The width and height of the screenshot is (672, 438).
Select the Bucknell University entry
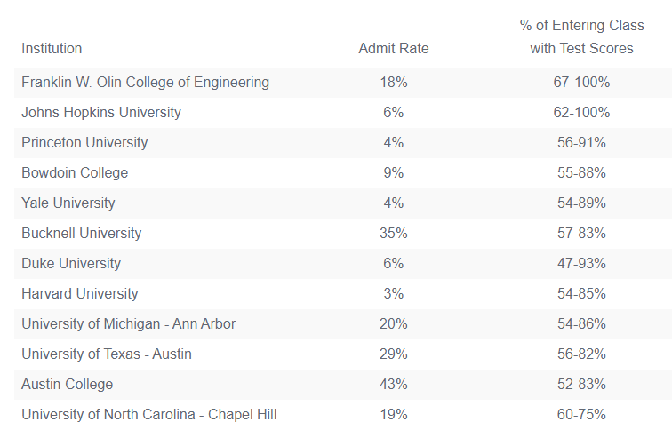(82, 234)
